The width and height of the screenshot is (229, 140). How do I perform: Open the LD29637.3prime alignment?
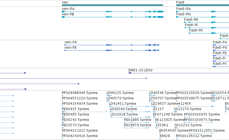[165, 104]
